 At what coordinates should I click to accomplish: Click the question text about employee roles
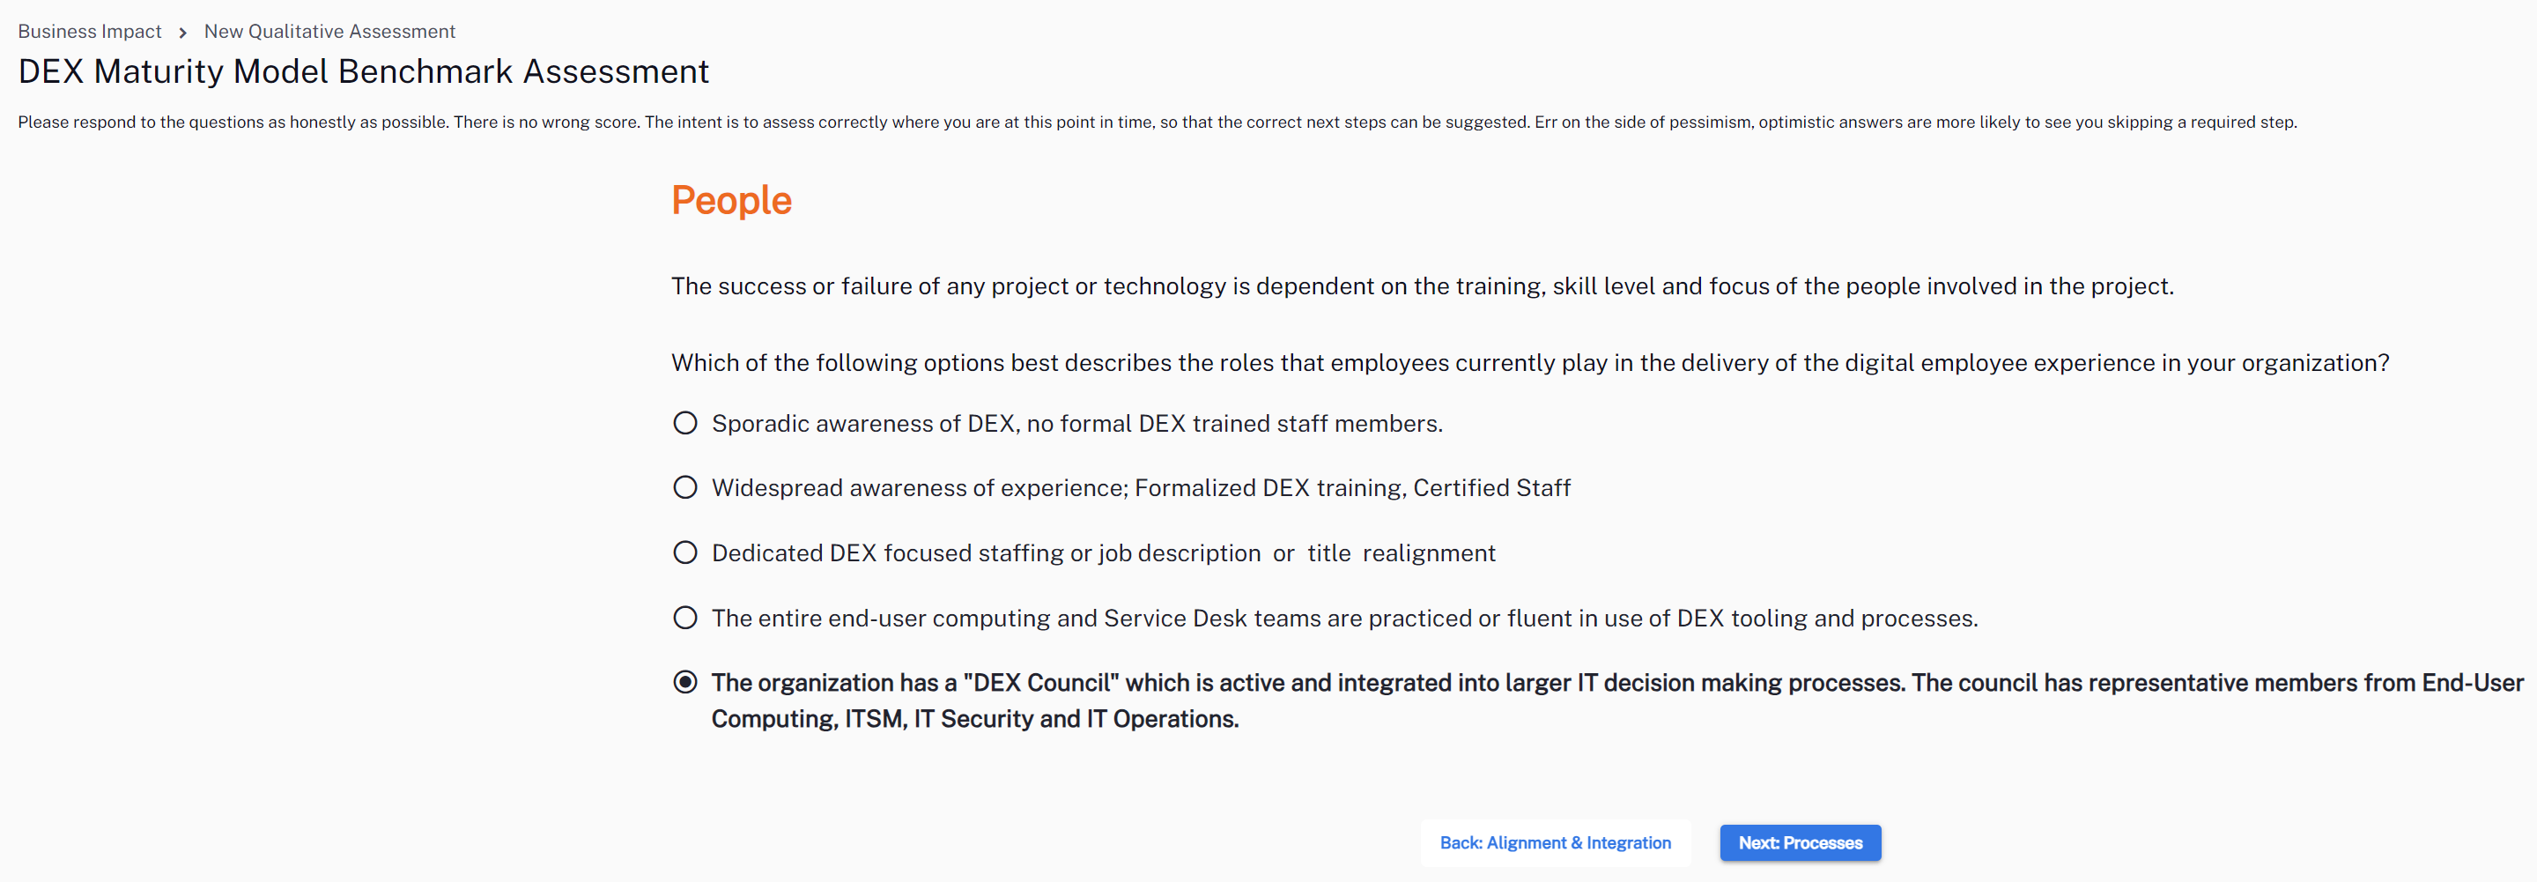point(1529,363)
